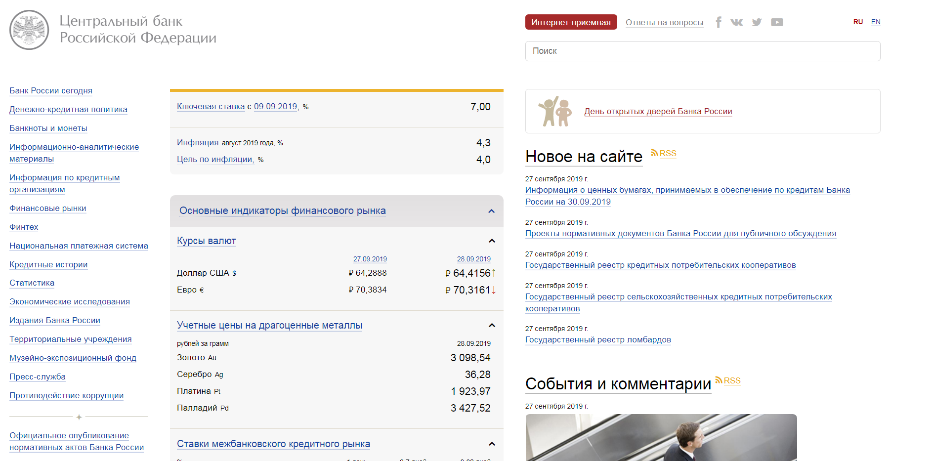Collapse Учетные цены на драгоценные металлы chevron
933x461 pixels.
492,325
